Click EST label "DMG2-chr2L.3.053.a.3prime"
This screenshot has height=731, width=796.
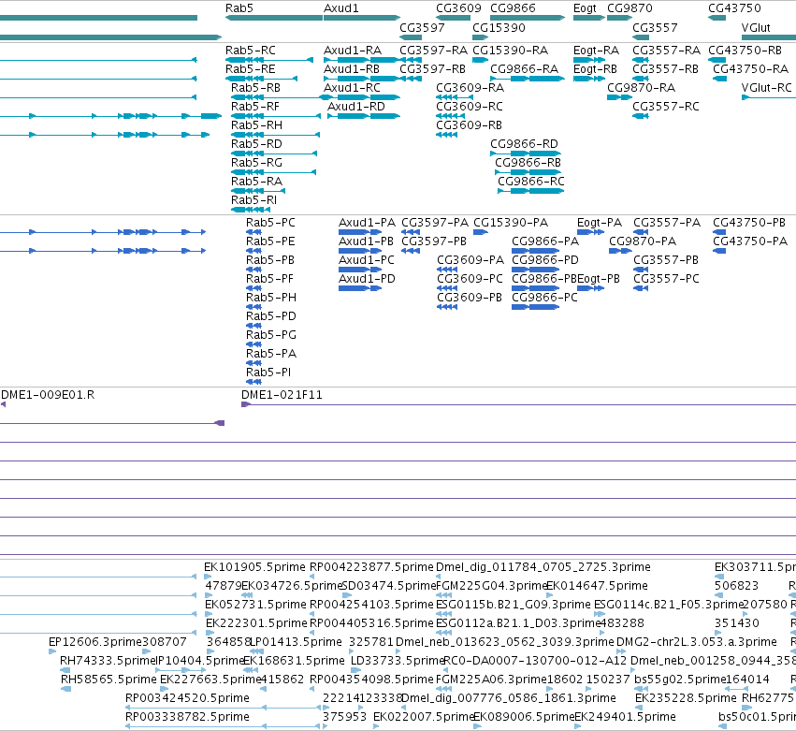click(697, 642)
